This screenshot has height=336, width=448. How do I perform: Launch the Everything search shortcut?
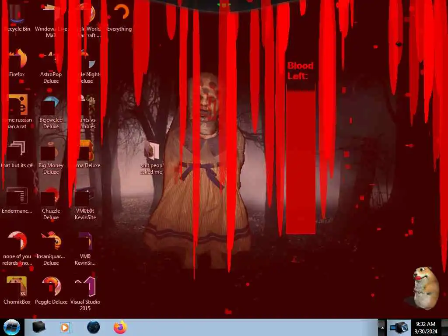[x=119, y=17]
